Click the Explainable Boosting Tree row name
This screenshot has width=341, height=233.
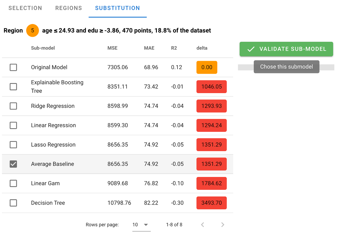[57, 87]
